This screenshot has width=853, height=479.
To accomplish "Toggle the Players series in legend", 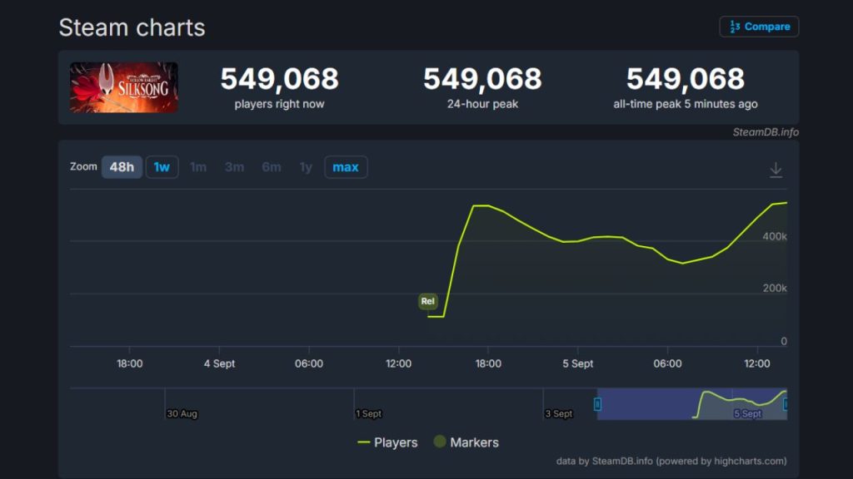I will pos(387,442).
